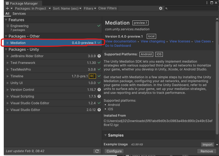Screen dimensions: 219x156
Task: Click the Configure button
Action: [x=114, y=151]
